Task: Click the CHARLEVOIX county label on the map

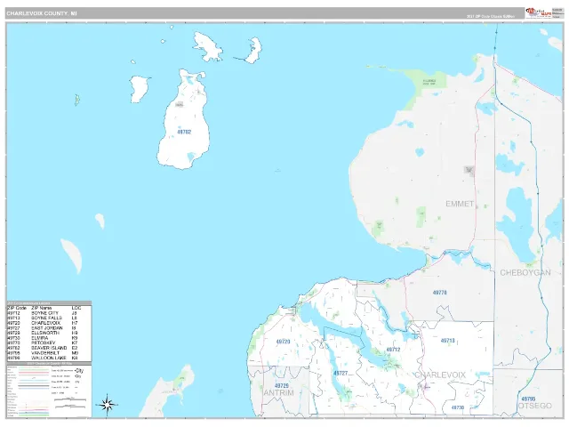Action: click(x=440, y=375)
